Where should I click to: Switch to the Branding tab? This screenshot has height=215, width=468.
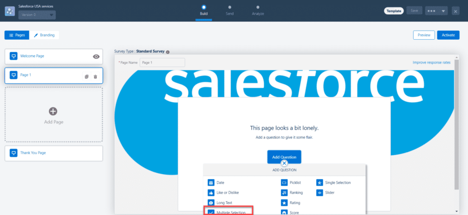44,35
